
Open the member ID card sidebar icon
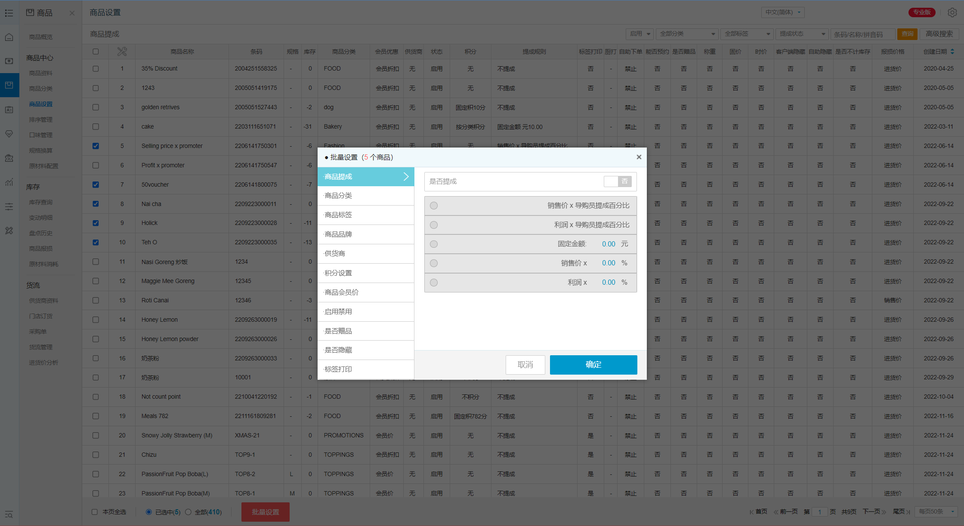click(x=9, y=110)
